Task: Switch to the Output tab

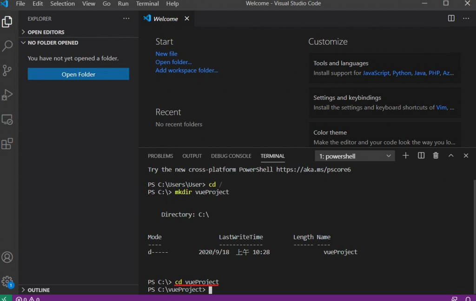Action: [192, 156]
